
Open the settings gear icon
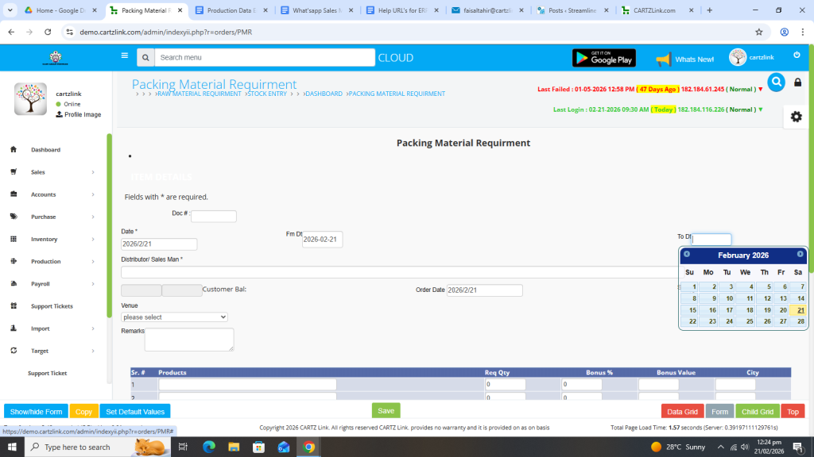(796, 117)
